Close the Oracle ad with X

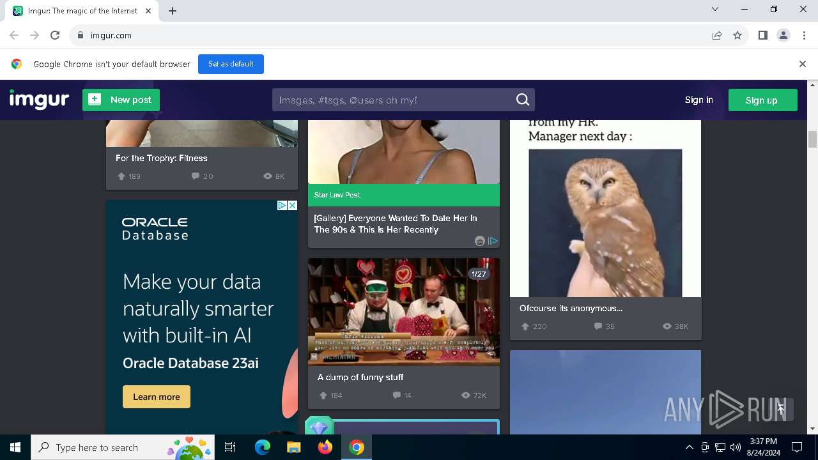point(292,205)
